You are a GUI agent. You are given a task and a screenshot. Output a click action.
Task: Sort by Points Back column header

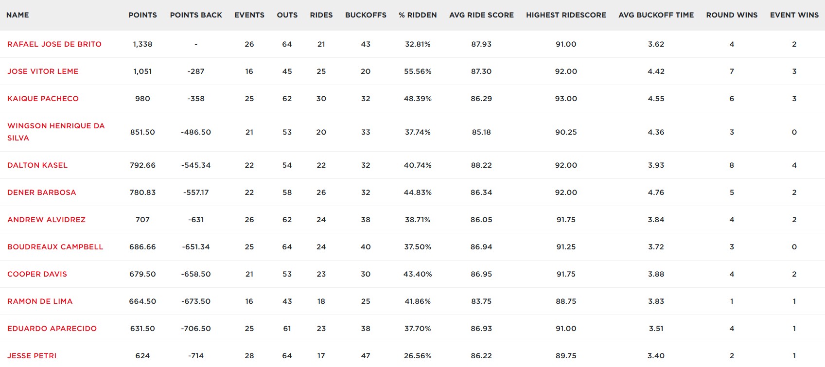(x=196, y=15)
